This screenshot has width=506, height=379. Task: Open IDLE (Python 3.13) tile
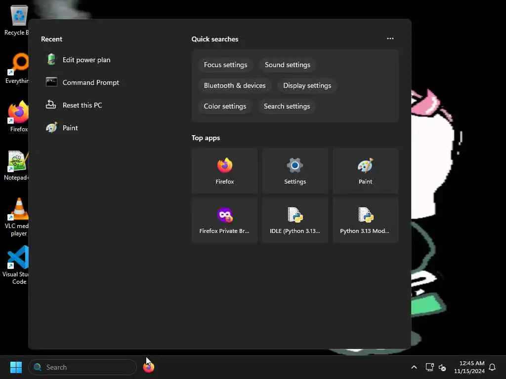coord(295,220)
